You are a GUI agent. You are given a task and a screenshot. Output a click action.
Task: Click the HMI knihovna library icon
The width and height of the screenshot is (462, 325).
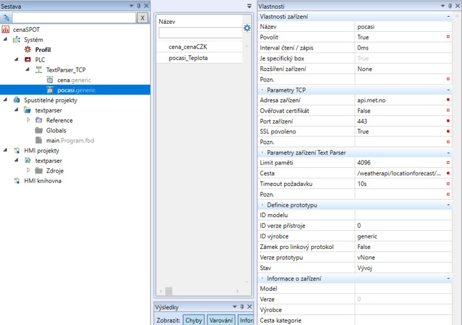pos(17,181)
